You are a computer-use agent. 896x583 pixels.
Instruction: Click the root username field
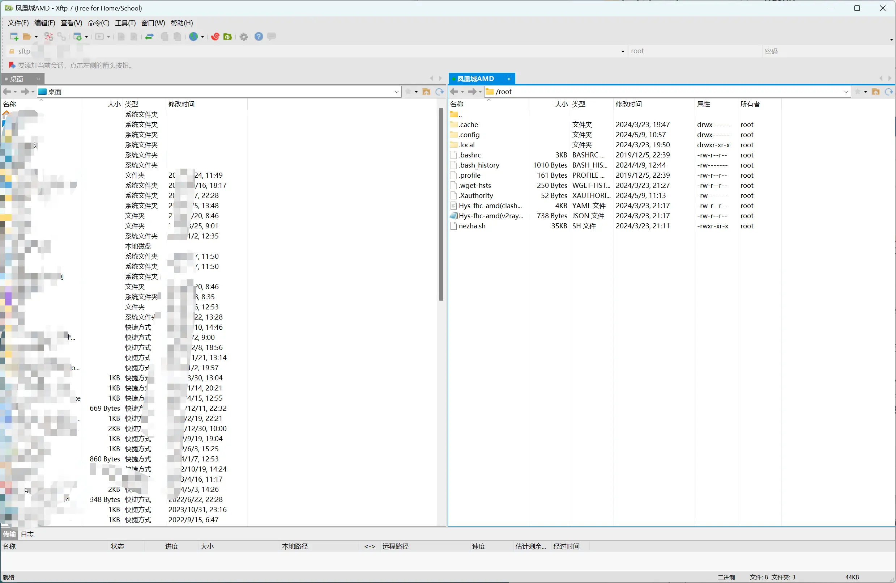tap(695, 51)
